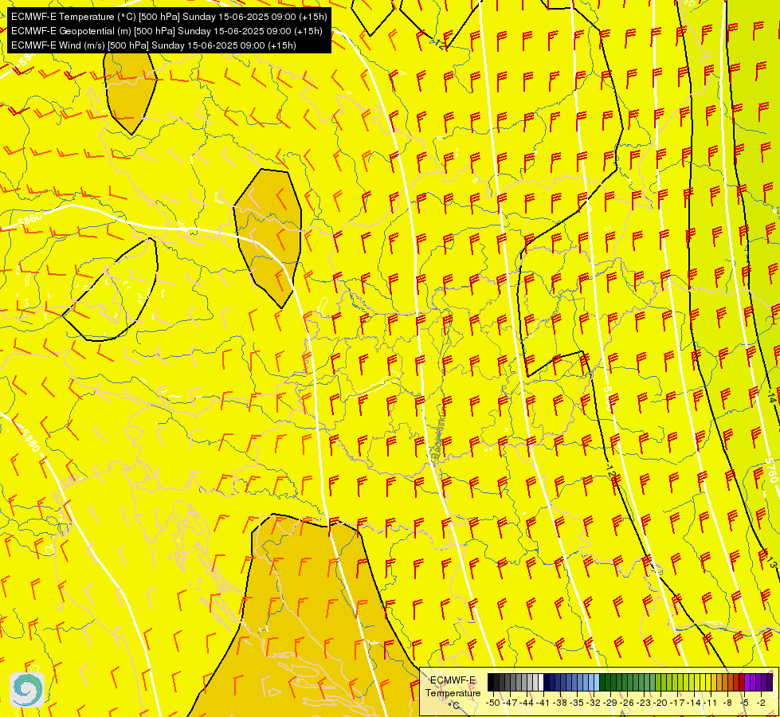Click the -14 isotherm contour label
Screen dimensions: 780x717
pyautogui.click(x=771, y=397)
